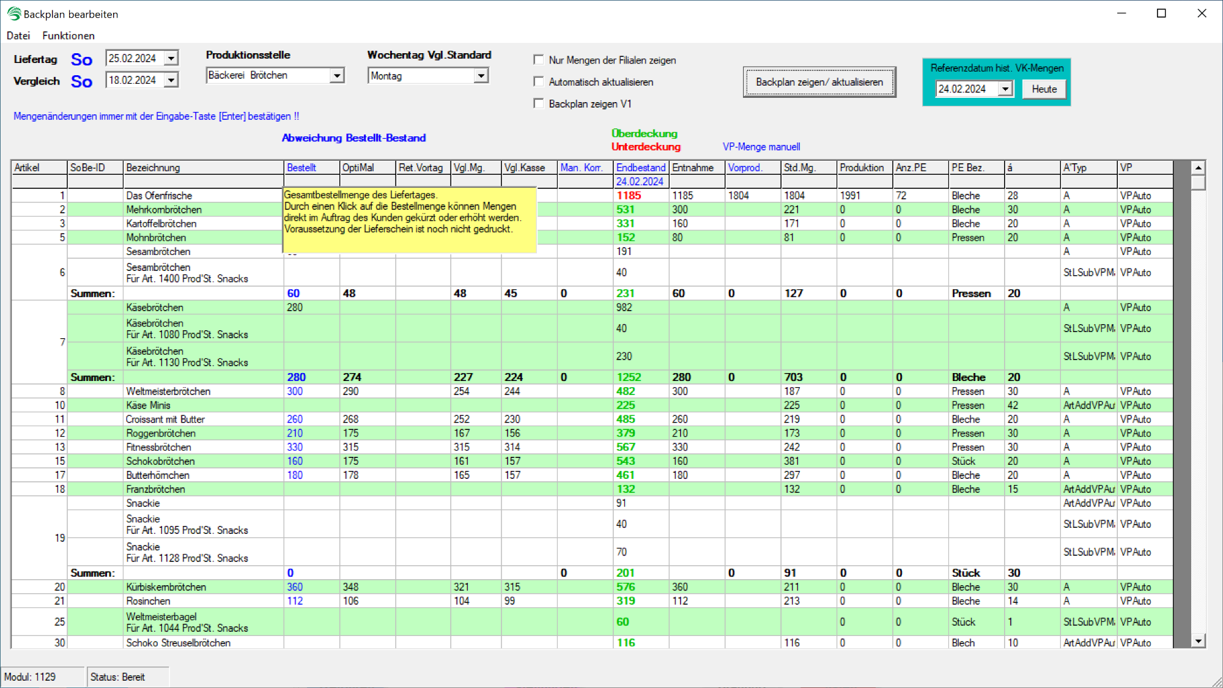
Task: Open the Referenzdatum date dropdown arrow
Action: 1006,89
